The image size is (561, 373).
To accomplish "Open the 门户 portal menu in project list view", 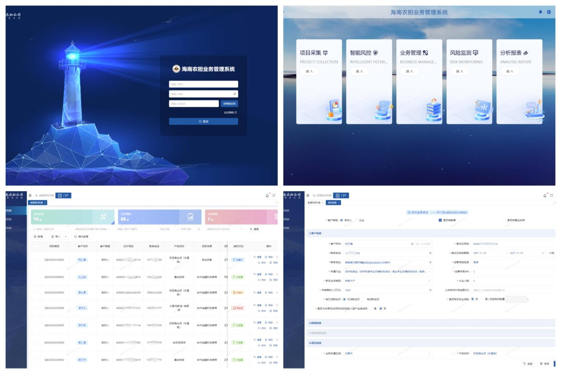I will coord(63,196).
